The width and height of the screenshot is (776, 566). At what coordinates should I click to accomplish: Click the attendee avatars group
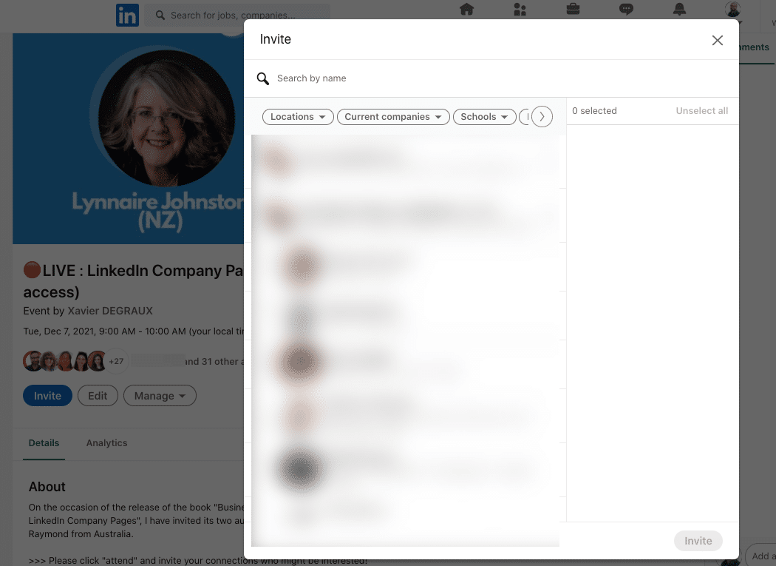pyautogui.click(x=75, y=361)
